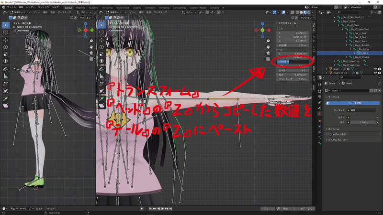The height and width of the screenshot is (215, 383).
Task: Toggle the gizmo display button in the viewport header
Action: pyautogui.click(x=274, y=12)
